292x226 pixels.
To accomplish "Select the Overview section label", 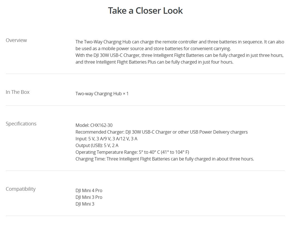I will (x=16, y=40).
